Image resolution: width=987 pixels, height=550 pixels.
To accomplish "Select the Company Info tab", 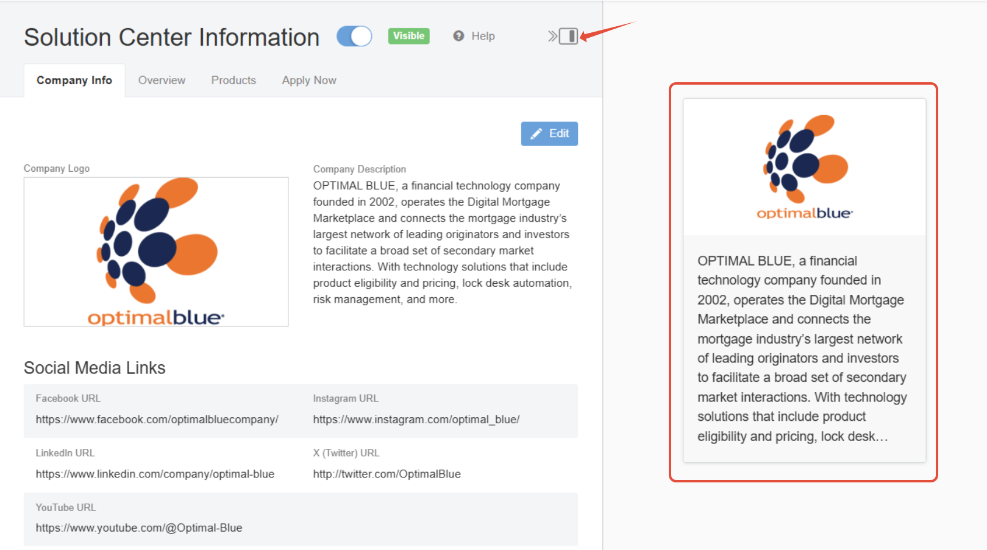I will (x=74, y=80).
